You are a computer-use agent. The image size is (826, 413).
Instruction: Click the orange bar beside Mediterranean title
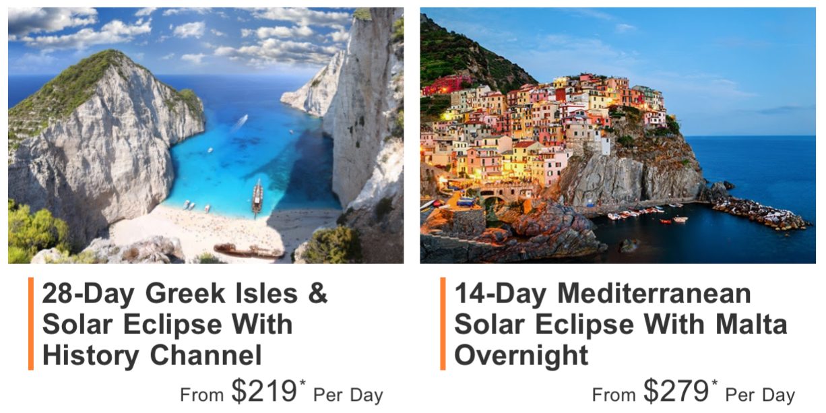tap(443, 323)
